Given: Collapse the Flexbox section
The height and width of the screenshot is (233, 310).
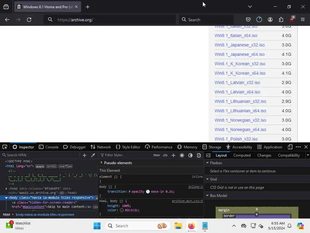Looking at the screenshot, I should (x=207, y=163).
